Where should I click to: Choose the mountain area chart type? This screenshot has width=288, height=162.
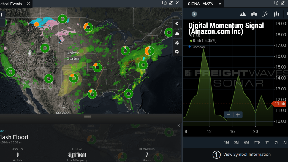[x=243, y=14]
